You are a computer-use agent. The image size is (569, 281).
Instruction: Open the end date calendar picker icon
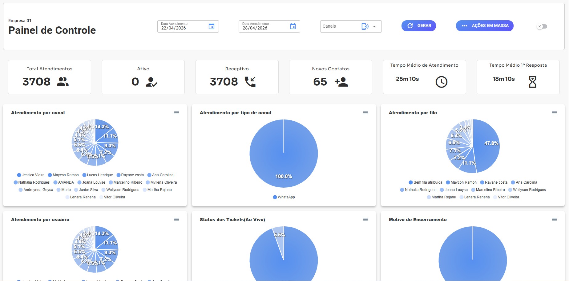pos(293,26)
